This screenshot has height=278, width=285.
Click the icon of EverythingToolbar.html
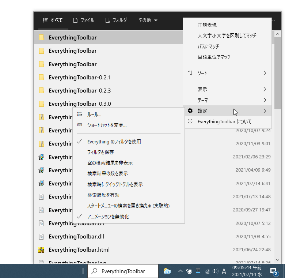point(41,250)
